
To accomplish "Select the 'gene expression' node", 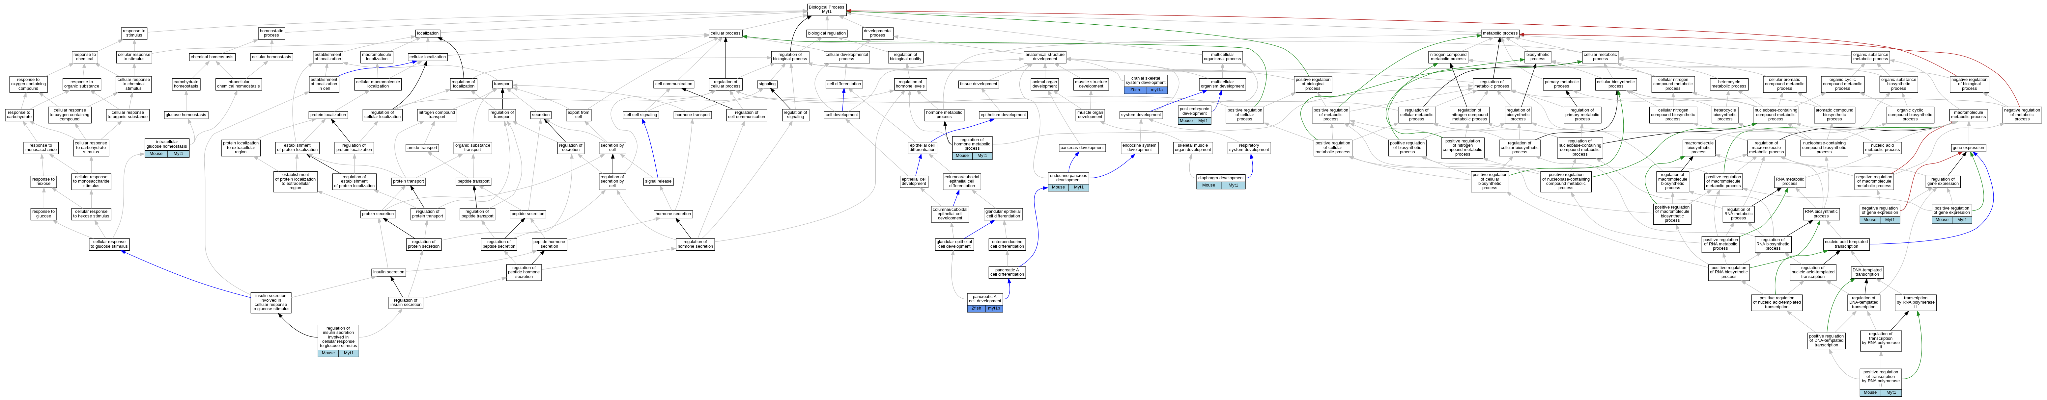I will (x=1968, y=148).
